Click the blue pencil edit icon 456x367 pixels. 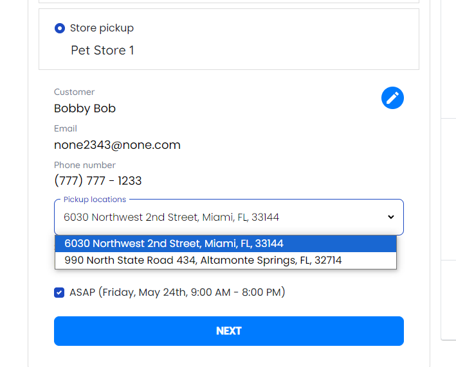(x=392, y=98)
